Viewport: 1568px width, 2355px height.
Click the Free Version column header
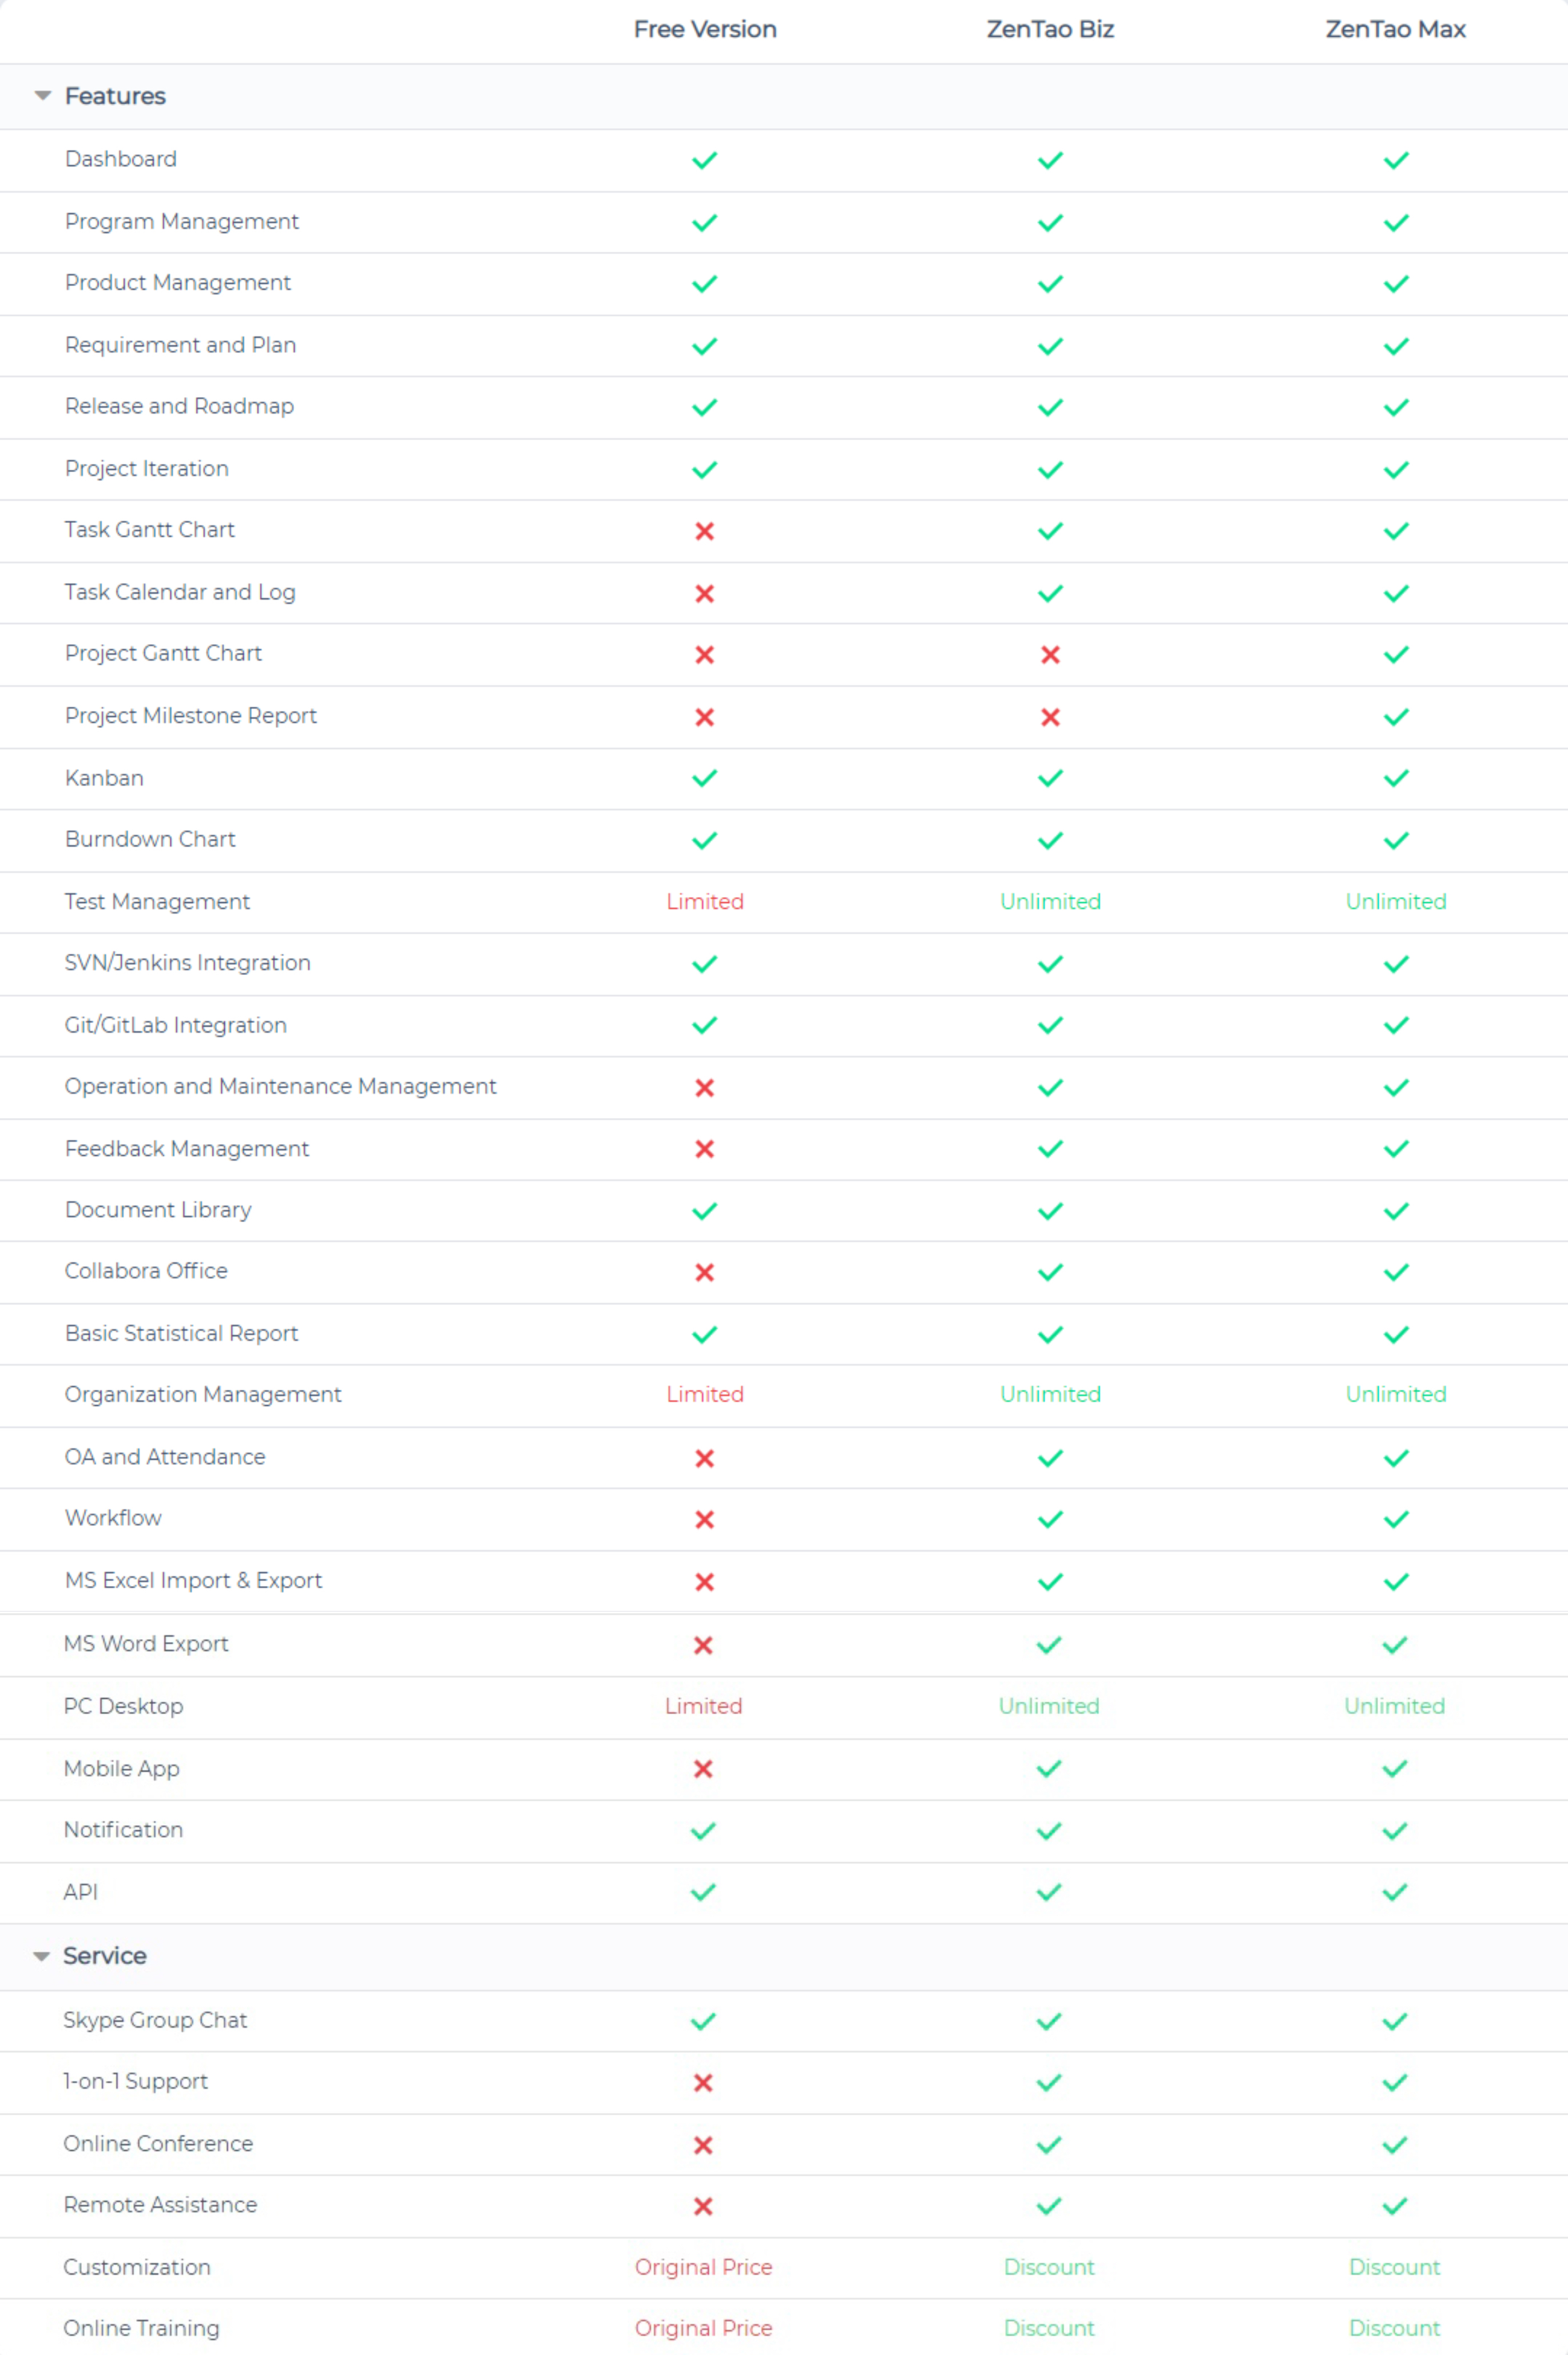(705, 29)
